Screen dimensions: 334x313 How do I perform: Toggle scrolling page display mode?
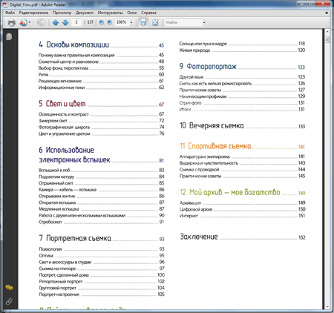pyautogui.click(x=143, y=22)
